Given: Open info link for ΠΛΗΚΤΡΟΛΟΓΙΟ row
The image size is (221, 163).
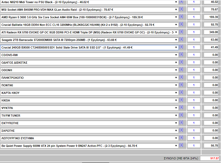Looking at the screenshot, I should 181,77.
